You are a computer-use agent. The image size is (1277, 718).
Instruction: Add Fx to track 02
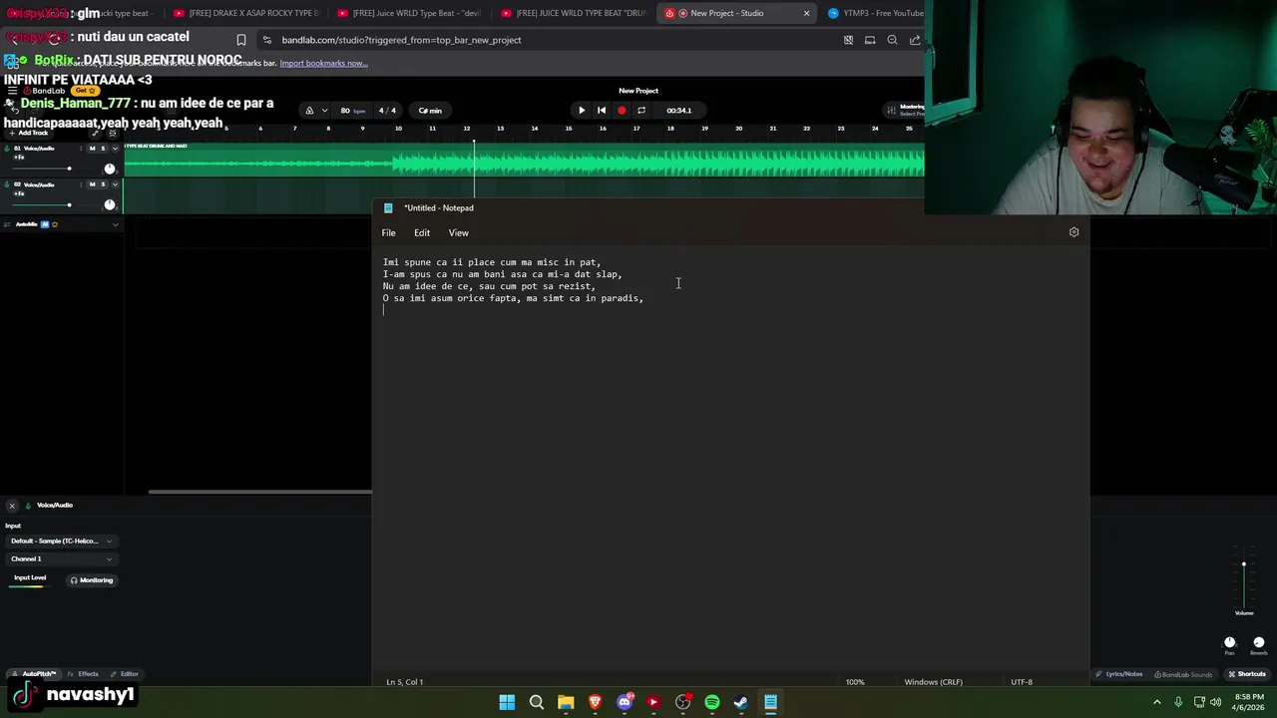coord(19,193)
